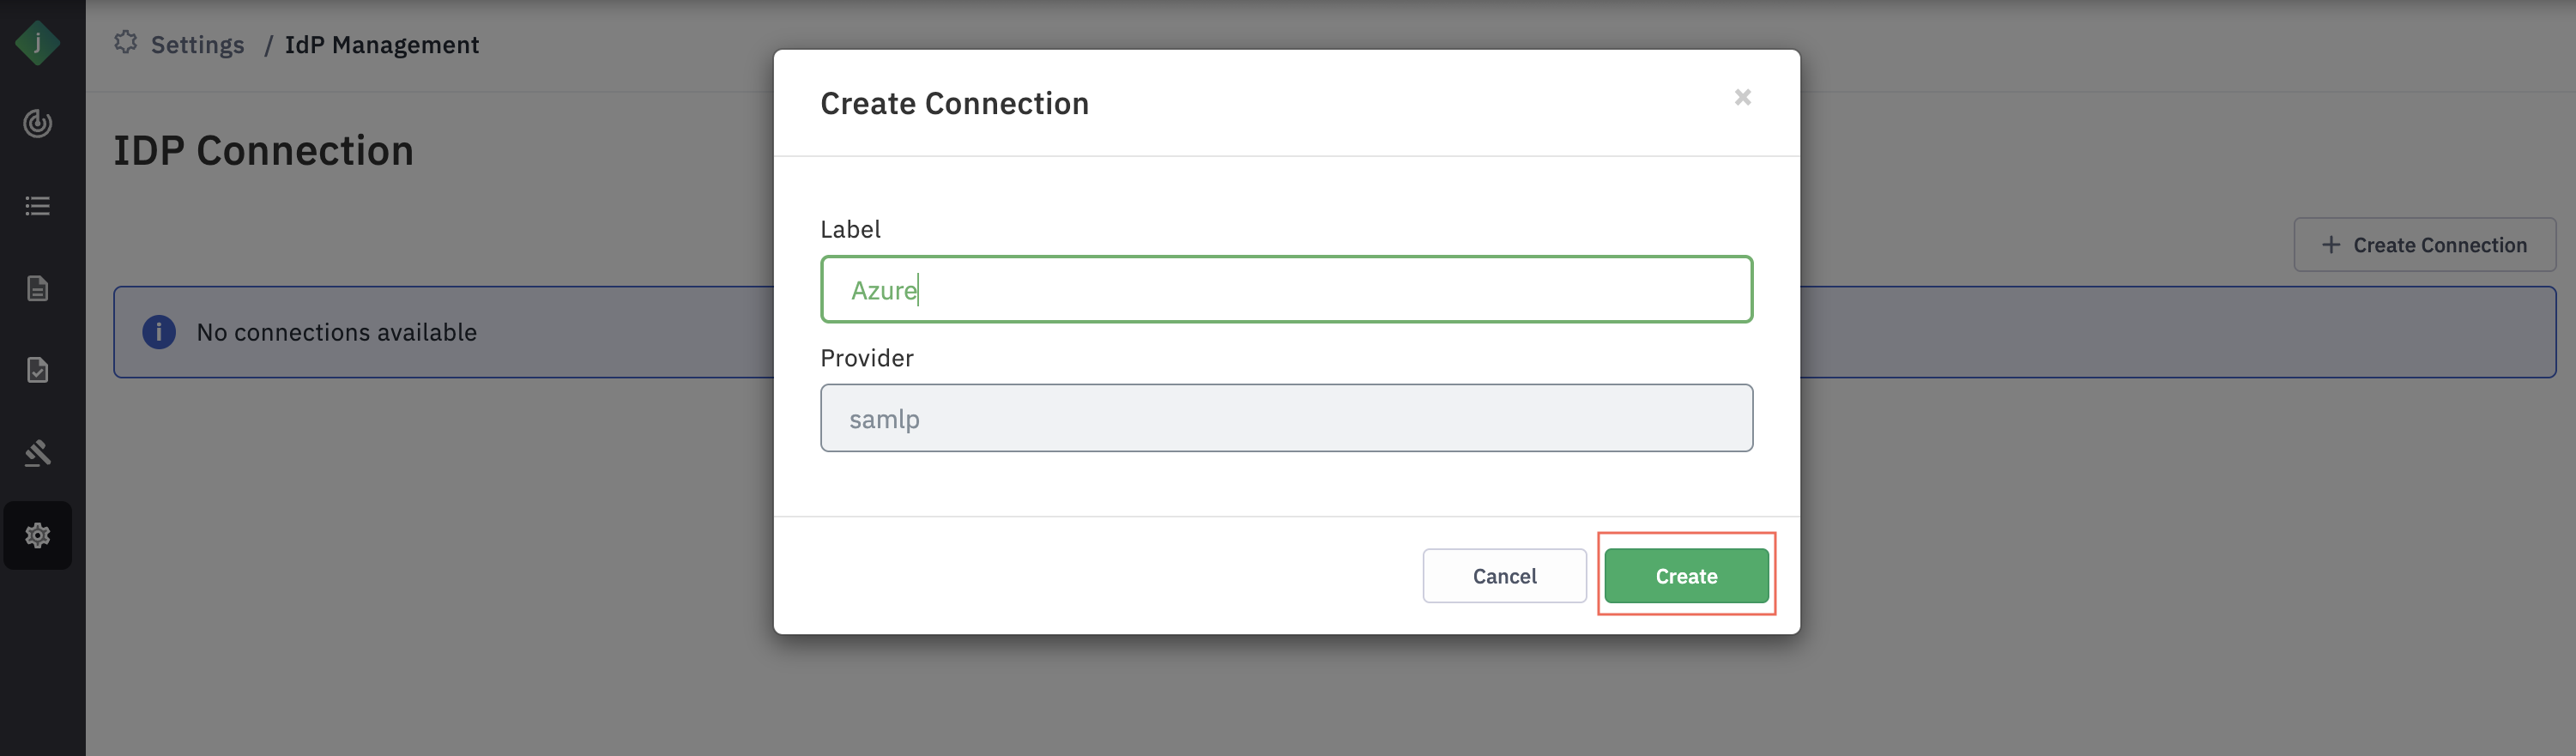Viewport: 2576px width, 756px height.
Task: Open the gavel policies sidebar icon
Action: [x=38, y=453]
